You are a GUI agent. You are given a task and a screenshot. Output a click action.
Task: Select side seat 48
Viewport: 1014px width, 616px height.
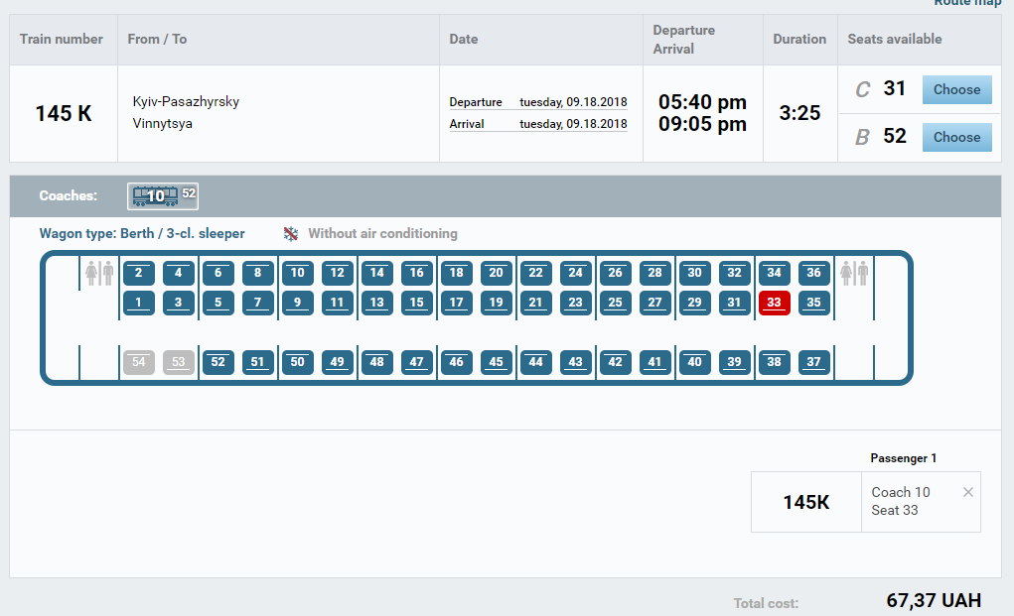[x=377, y=362]
